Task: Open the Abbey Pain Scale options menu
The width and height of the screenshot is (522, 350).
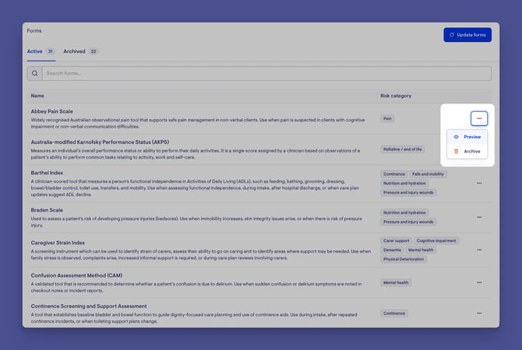Action: pos(478,118)
